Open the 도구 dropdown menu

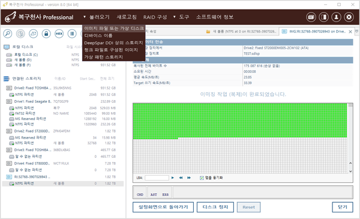[x=181, y=17]
